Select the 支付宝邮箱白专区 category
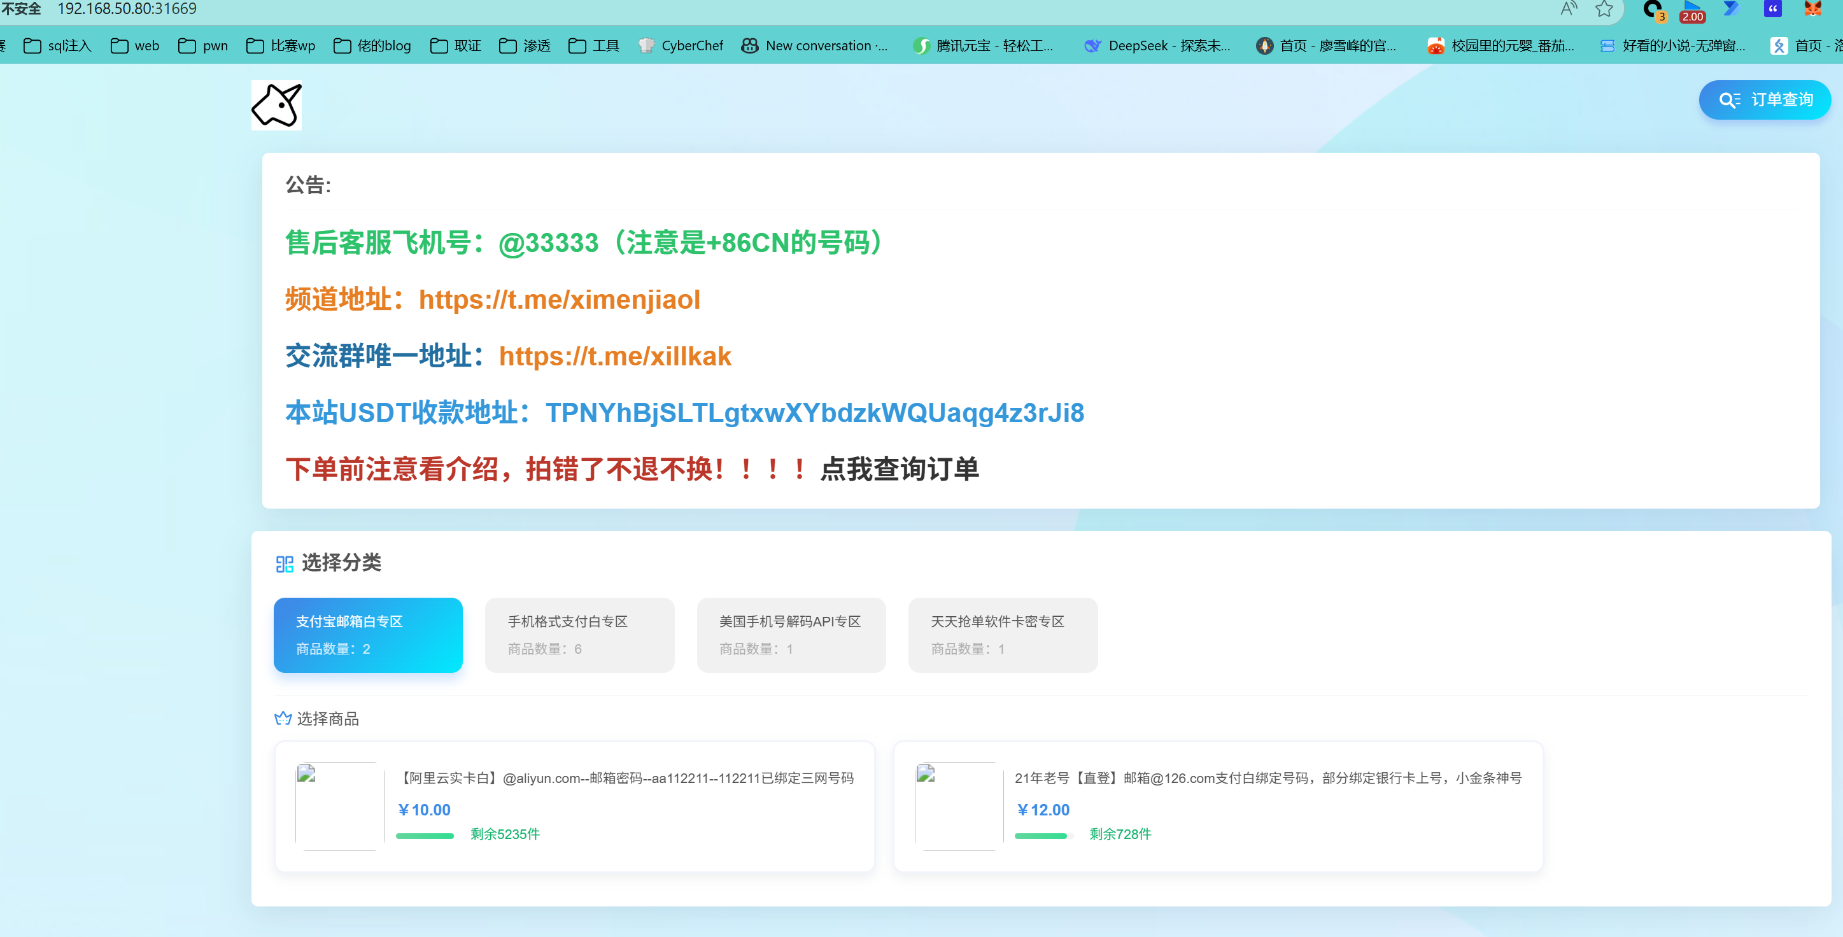 pos(368,635)
